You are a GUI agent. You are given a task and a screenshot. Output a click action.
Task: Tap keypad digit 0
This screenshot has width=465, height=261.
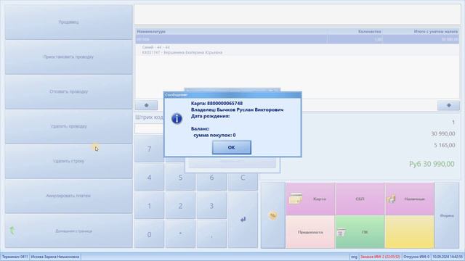pos(149,234)
